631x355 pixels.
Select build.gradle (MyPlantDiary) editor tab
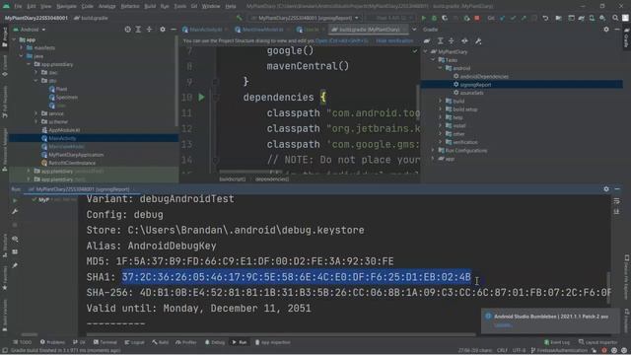369,30
